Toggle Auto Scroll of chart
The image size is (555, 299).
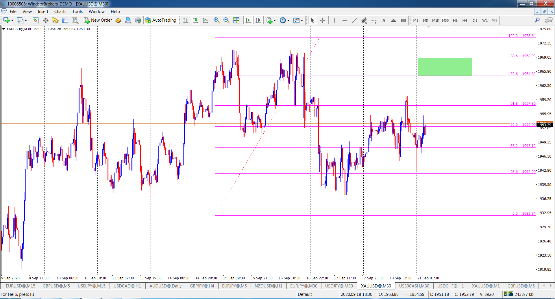click(248, 20)
